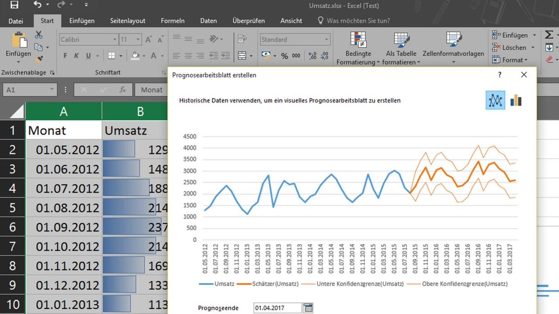Decrease the cell indent

(213, 56)
